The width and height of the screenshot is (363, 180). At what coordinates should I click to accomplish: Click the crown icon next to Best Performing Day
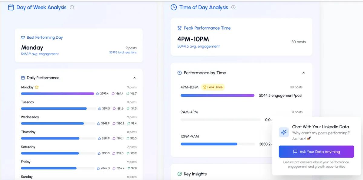[x=23, y=37]
